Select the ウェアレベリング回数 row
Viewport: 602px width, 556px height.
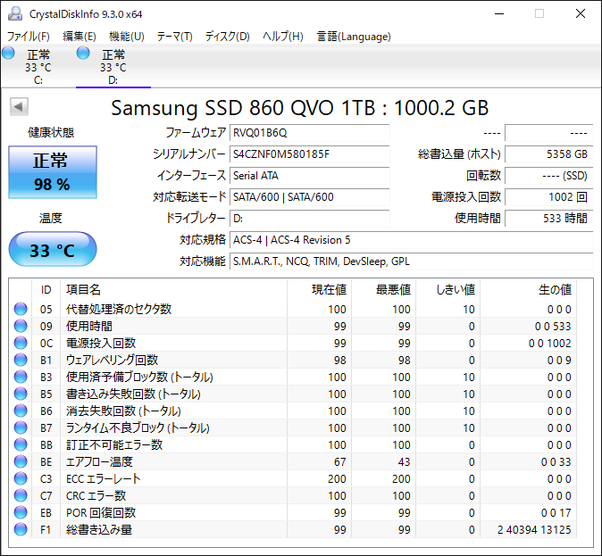click(x=293, y=360)
